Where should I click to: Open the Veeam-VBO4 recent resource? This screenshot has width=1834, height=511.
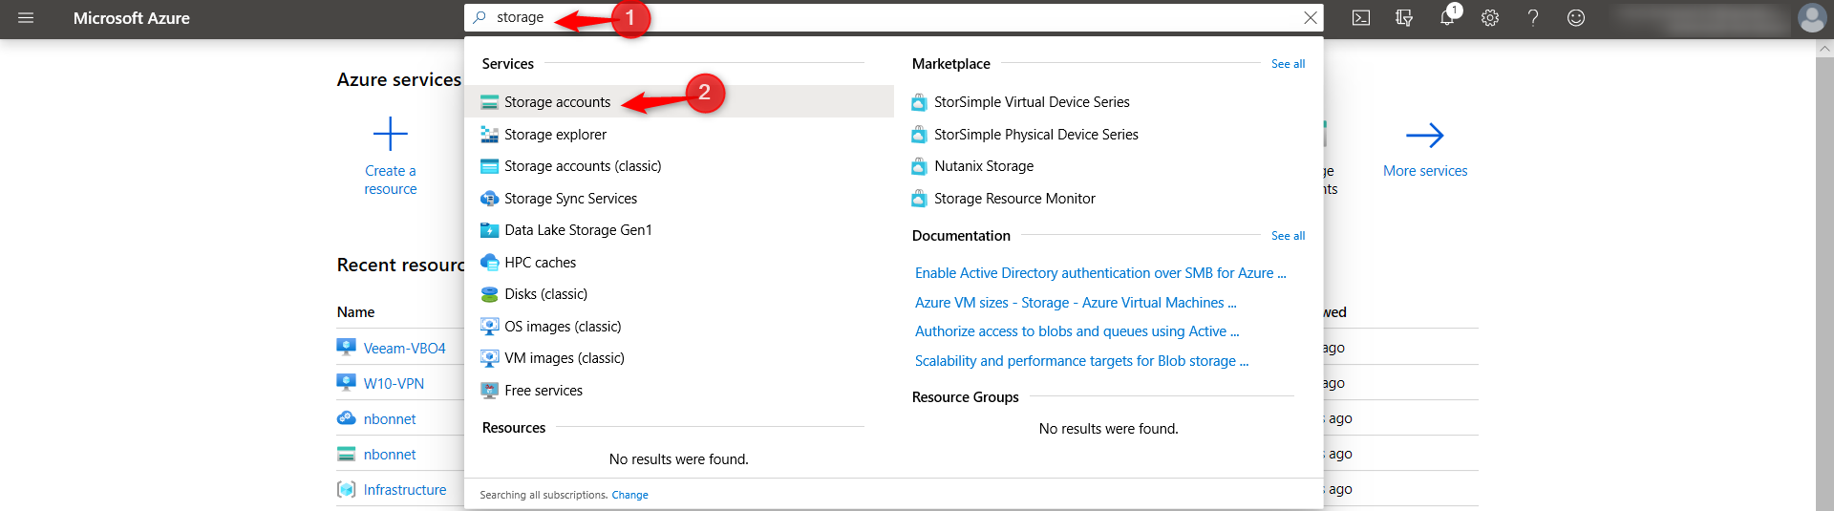point(404,349)
